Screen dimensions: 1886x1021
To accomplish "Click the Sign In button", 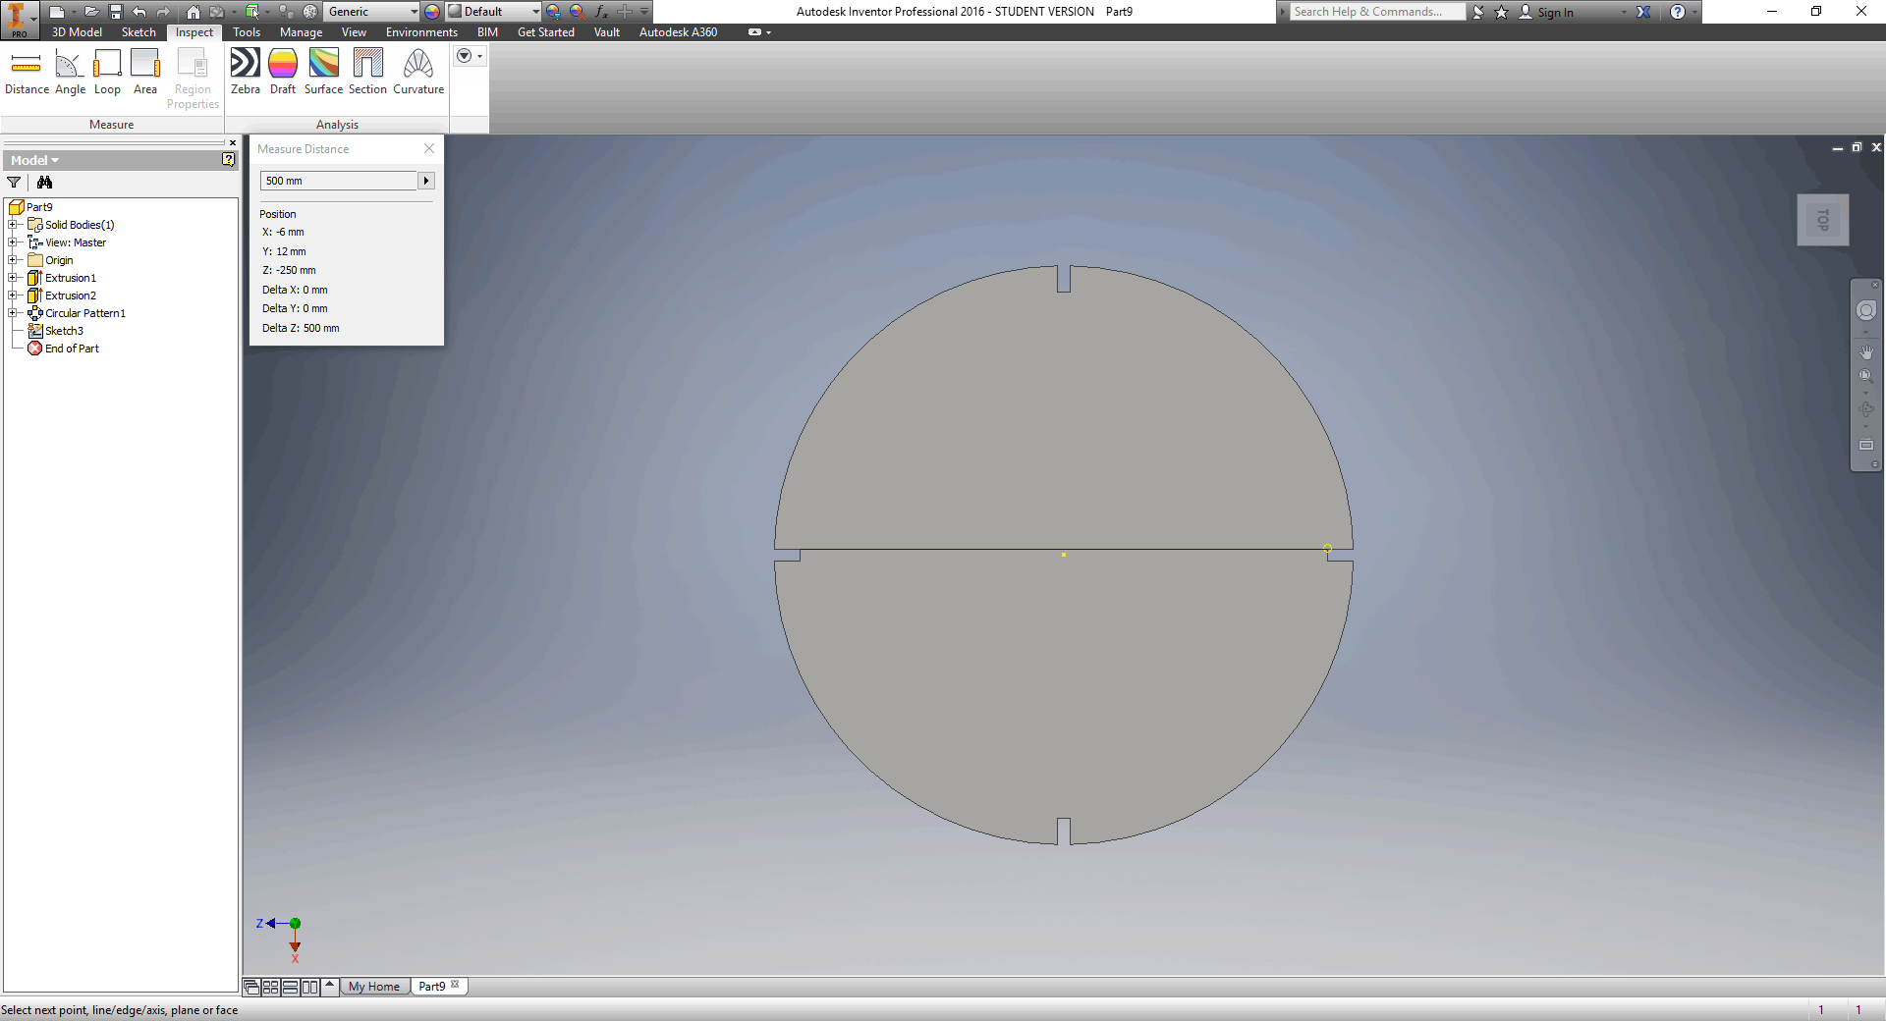I will point(1546,12).
